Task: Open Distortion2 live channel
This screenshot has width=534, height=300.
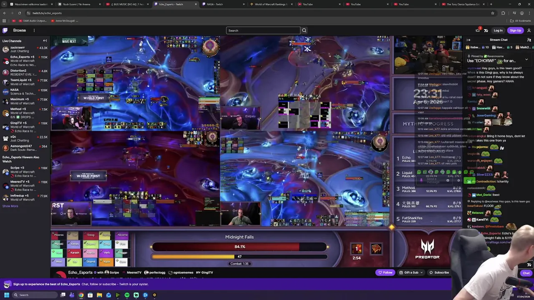Action: tap(25, 72)
